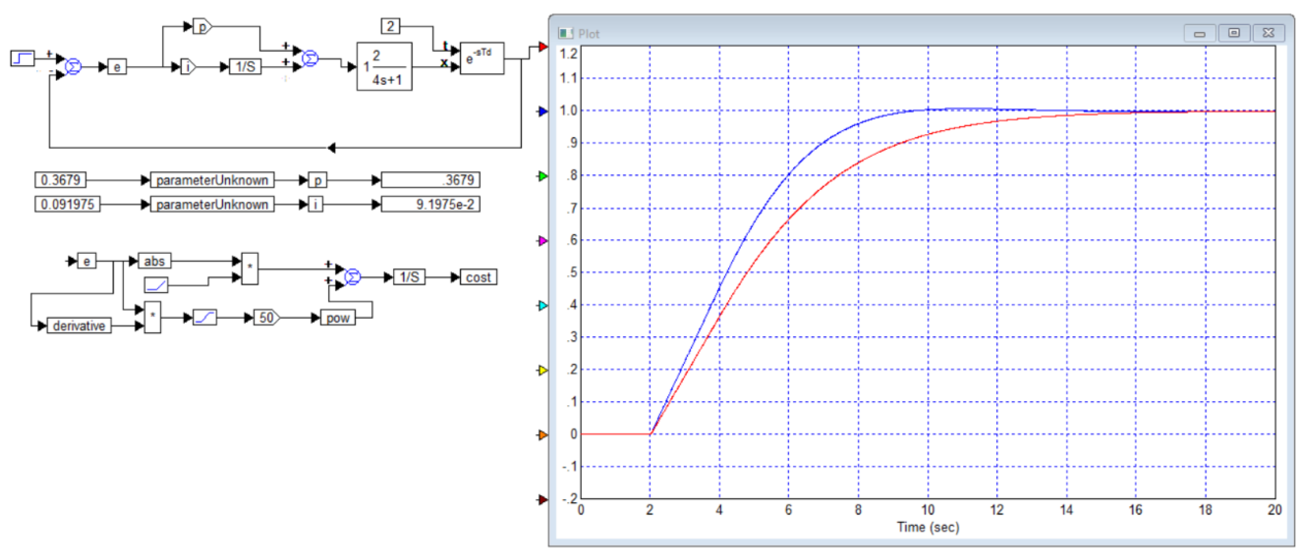Select the cost variable block
Image resolution: width=1306 pixels, height=557 pixels.
(478, 277)
